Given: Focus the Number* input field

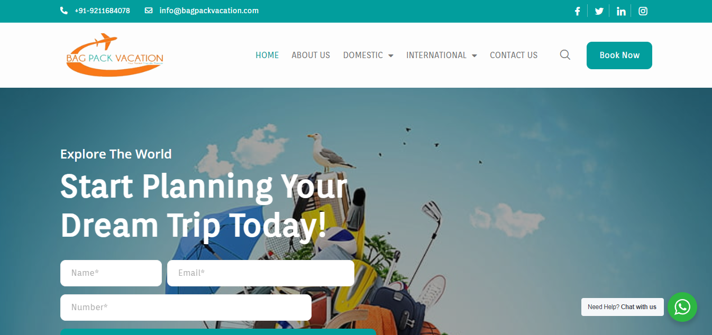Looking at the screenshot, I should (x=186, y=308).
